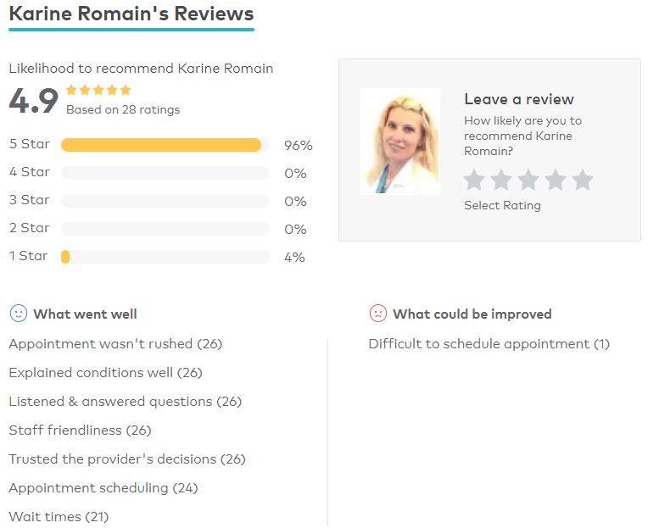The height and width of the screenshot is (528, 648).
Task: Select the third rating star in Leave a review
Action: (528, 180)
